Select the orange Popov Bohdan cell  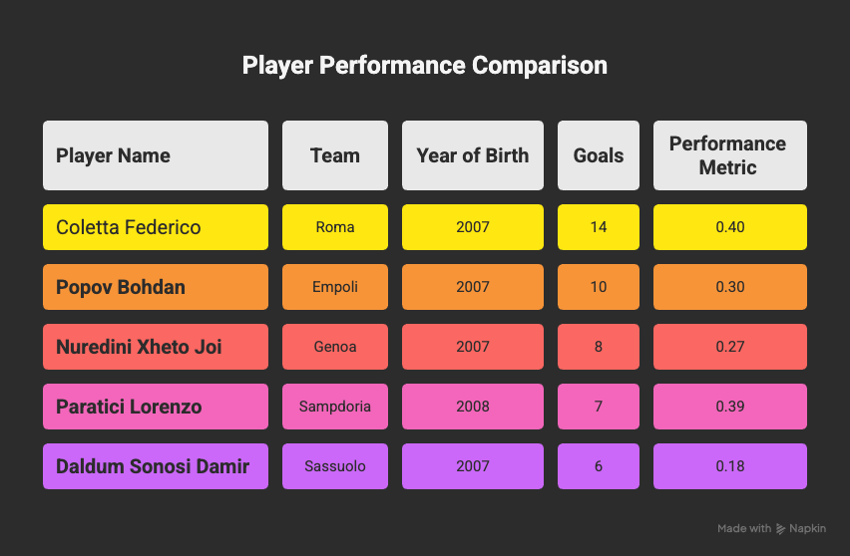[156, 287]
